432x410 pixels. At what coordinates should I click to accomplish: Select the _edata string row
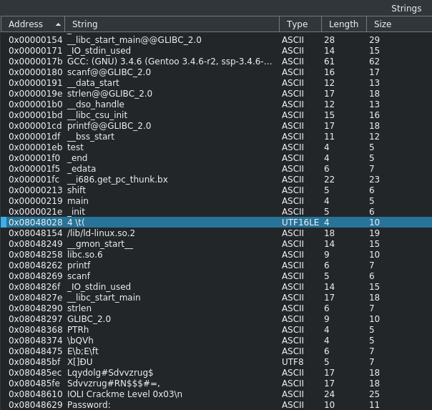click(216, 169)
